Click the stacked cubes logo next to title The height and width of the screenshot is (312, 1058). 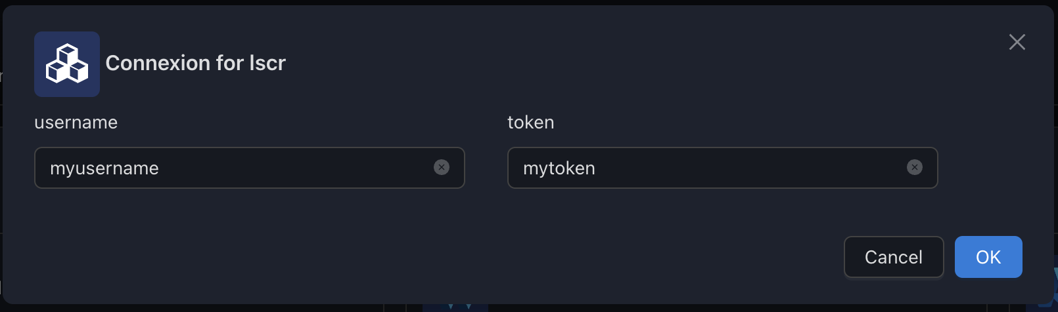point(67,64)
